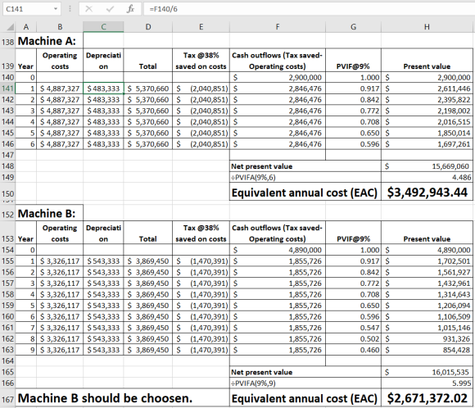This screenshot has height=408, width=475.
Task: Click Machine B year 8 present value 931,326
Action: [427, 338]
